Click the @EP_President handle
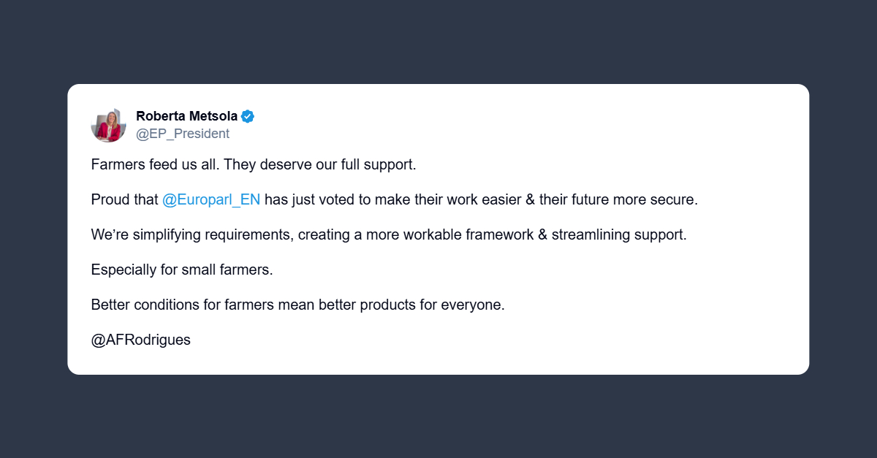This screenshot has width=877, height=458. [x=183, y=134]
